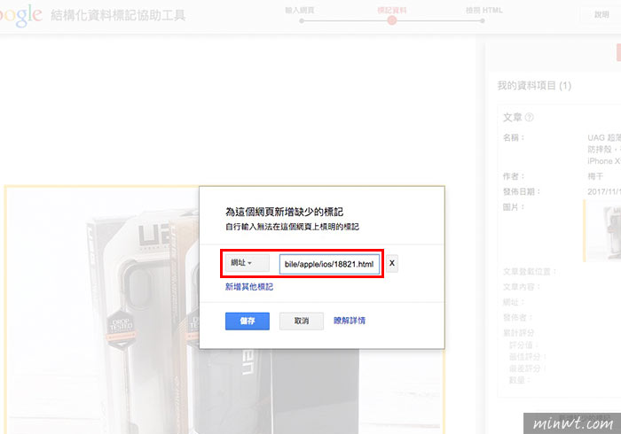
Task: Click the 梅干 author value
Action: [595, 176]
